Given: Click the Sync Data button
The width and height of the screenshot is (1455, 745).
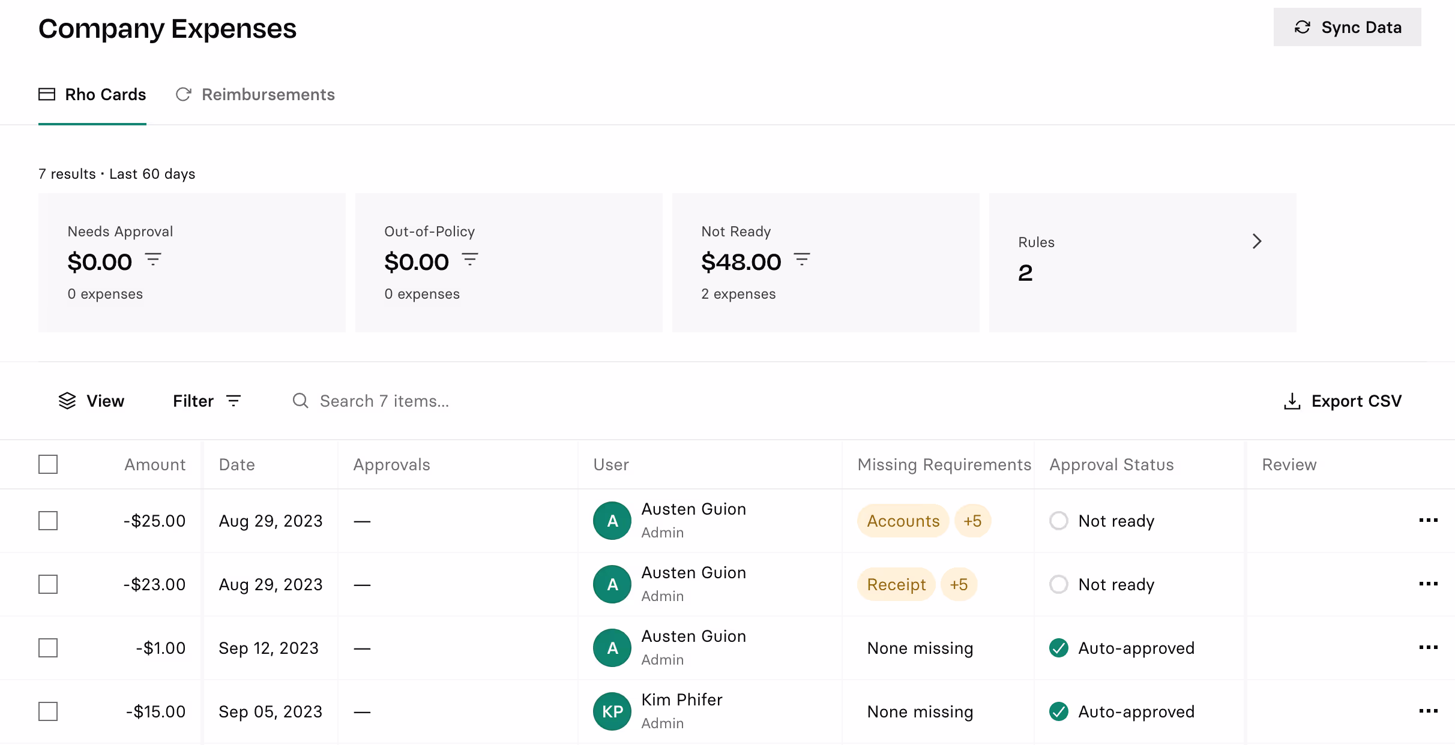Looking at the screenshot, I should [1347, 27].
